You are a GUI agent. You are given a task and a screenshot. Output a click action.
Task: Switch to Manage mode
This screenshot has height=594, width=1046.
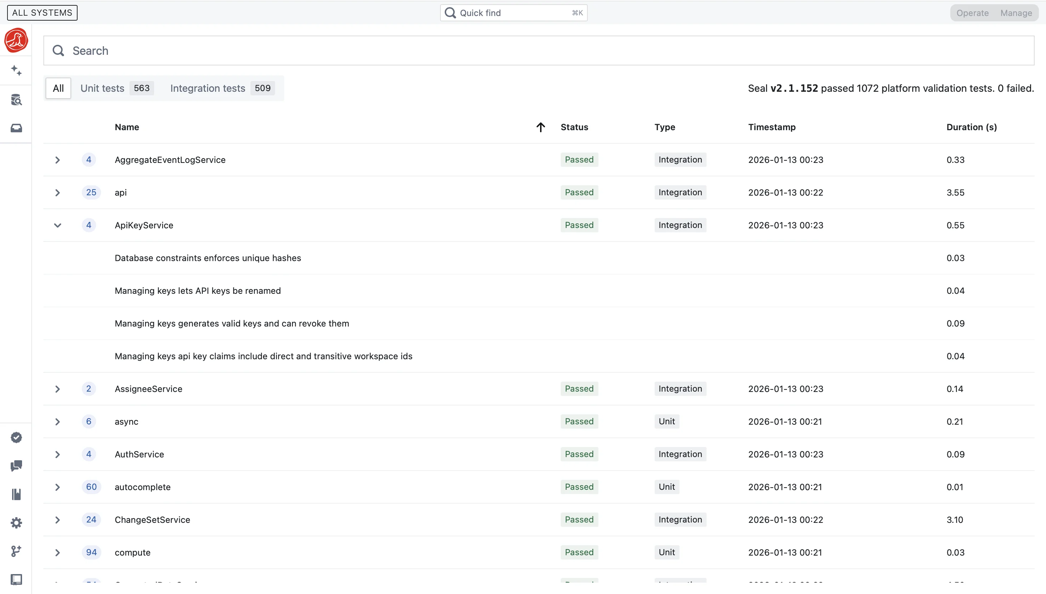[1016, 13]
